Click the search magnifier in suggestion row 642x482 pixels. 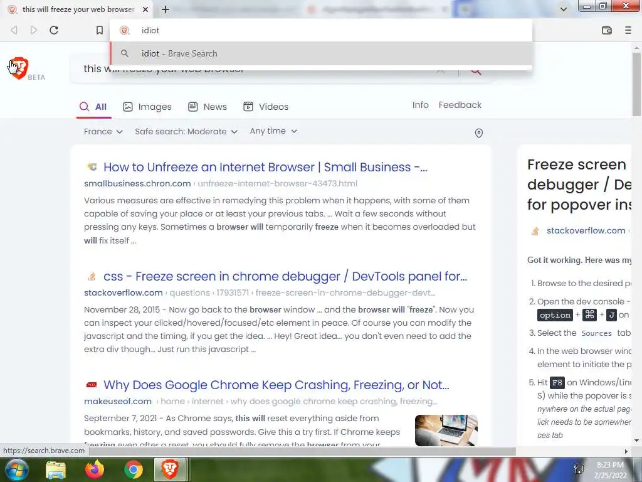coord(125,53)
